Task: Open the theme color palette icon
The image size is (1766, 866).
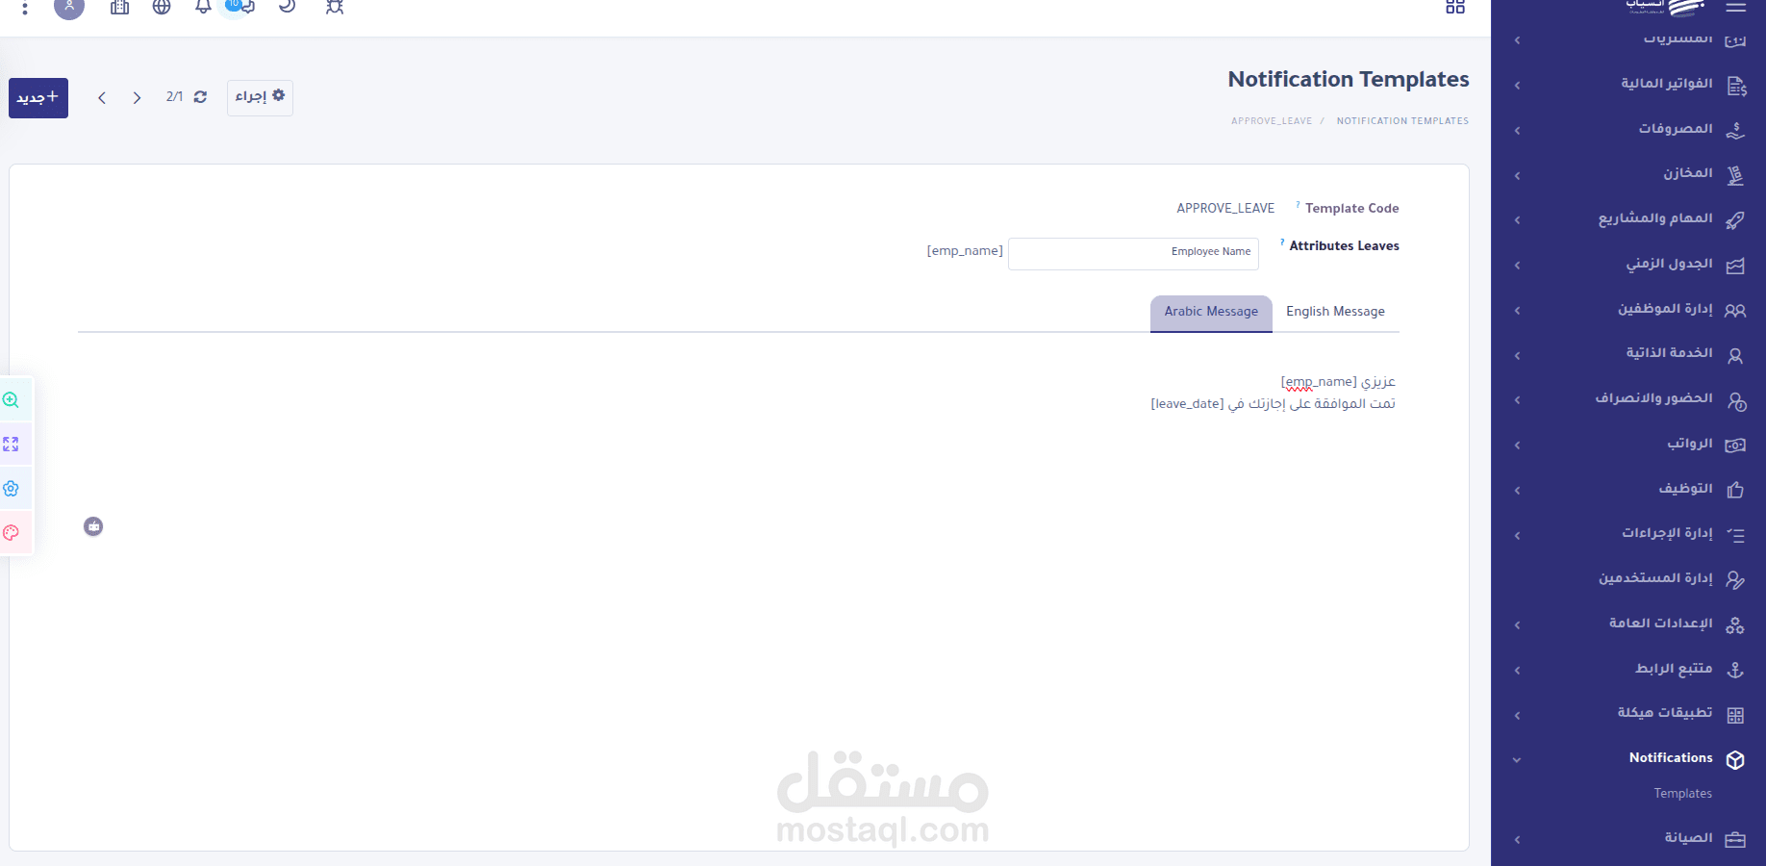Action: 12,532
